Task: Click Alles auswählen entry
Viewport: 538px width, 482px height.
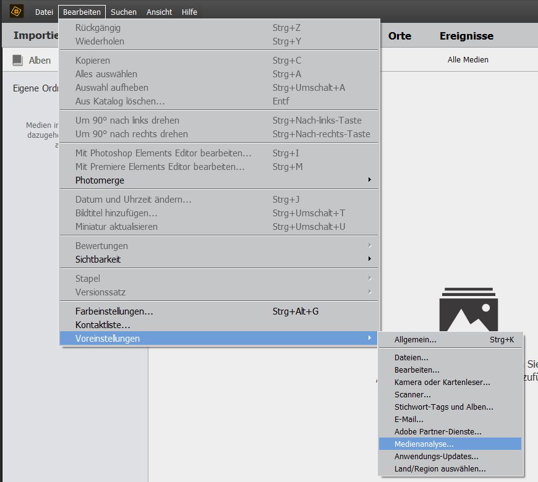Action: coord(219,74)
